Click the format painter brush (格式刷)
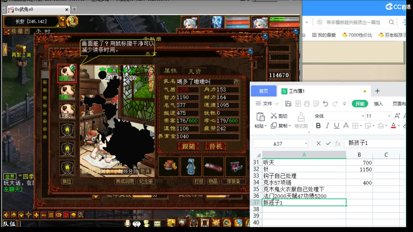 [x=301, y=120]
